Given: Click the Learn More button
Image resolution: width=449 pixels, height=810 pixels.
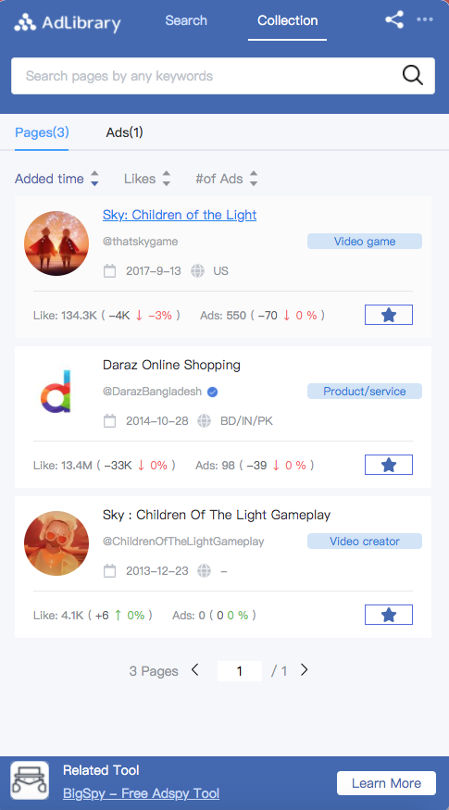Looking at the screenshot, I should pos(386,783).
